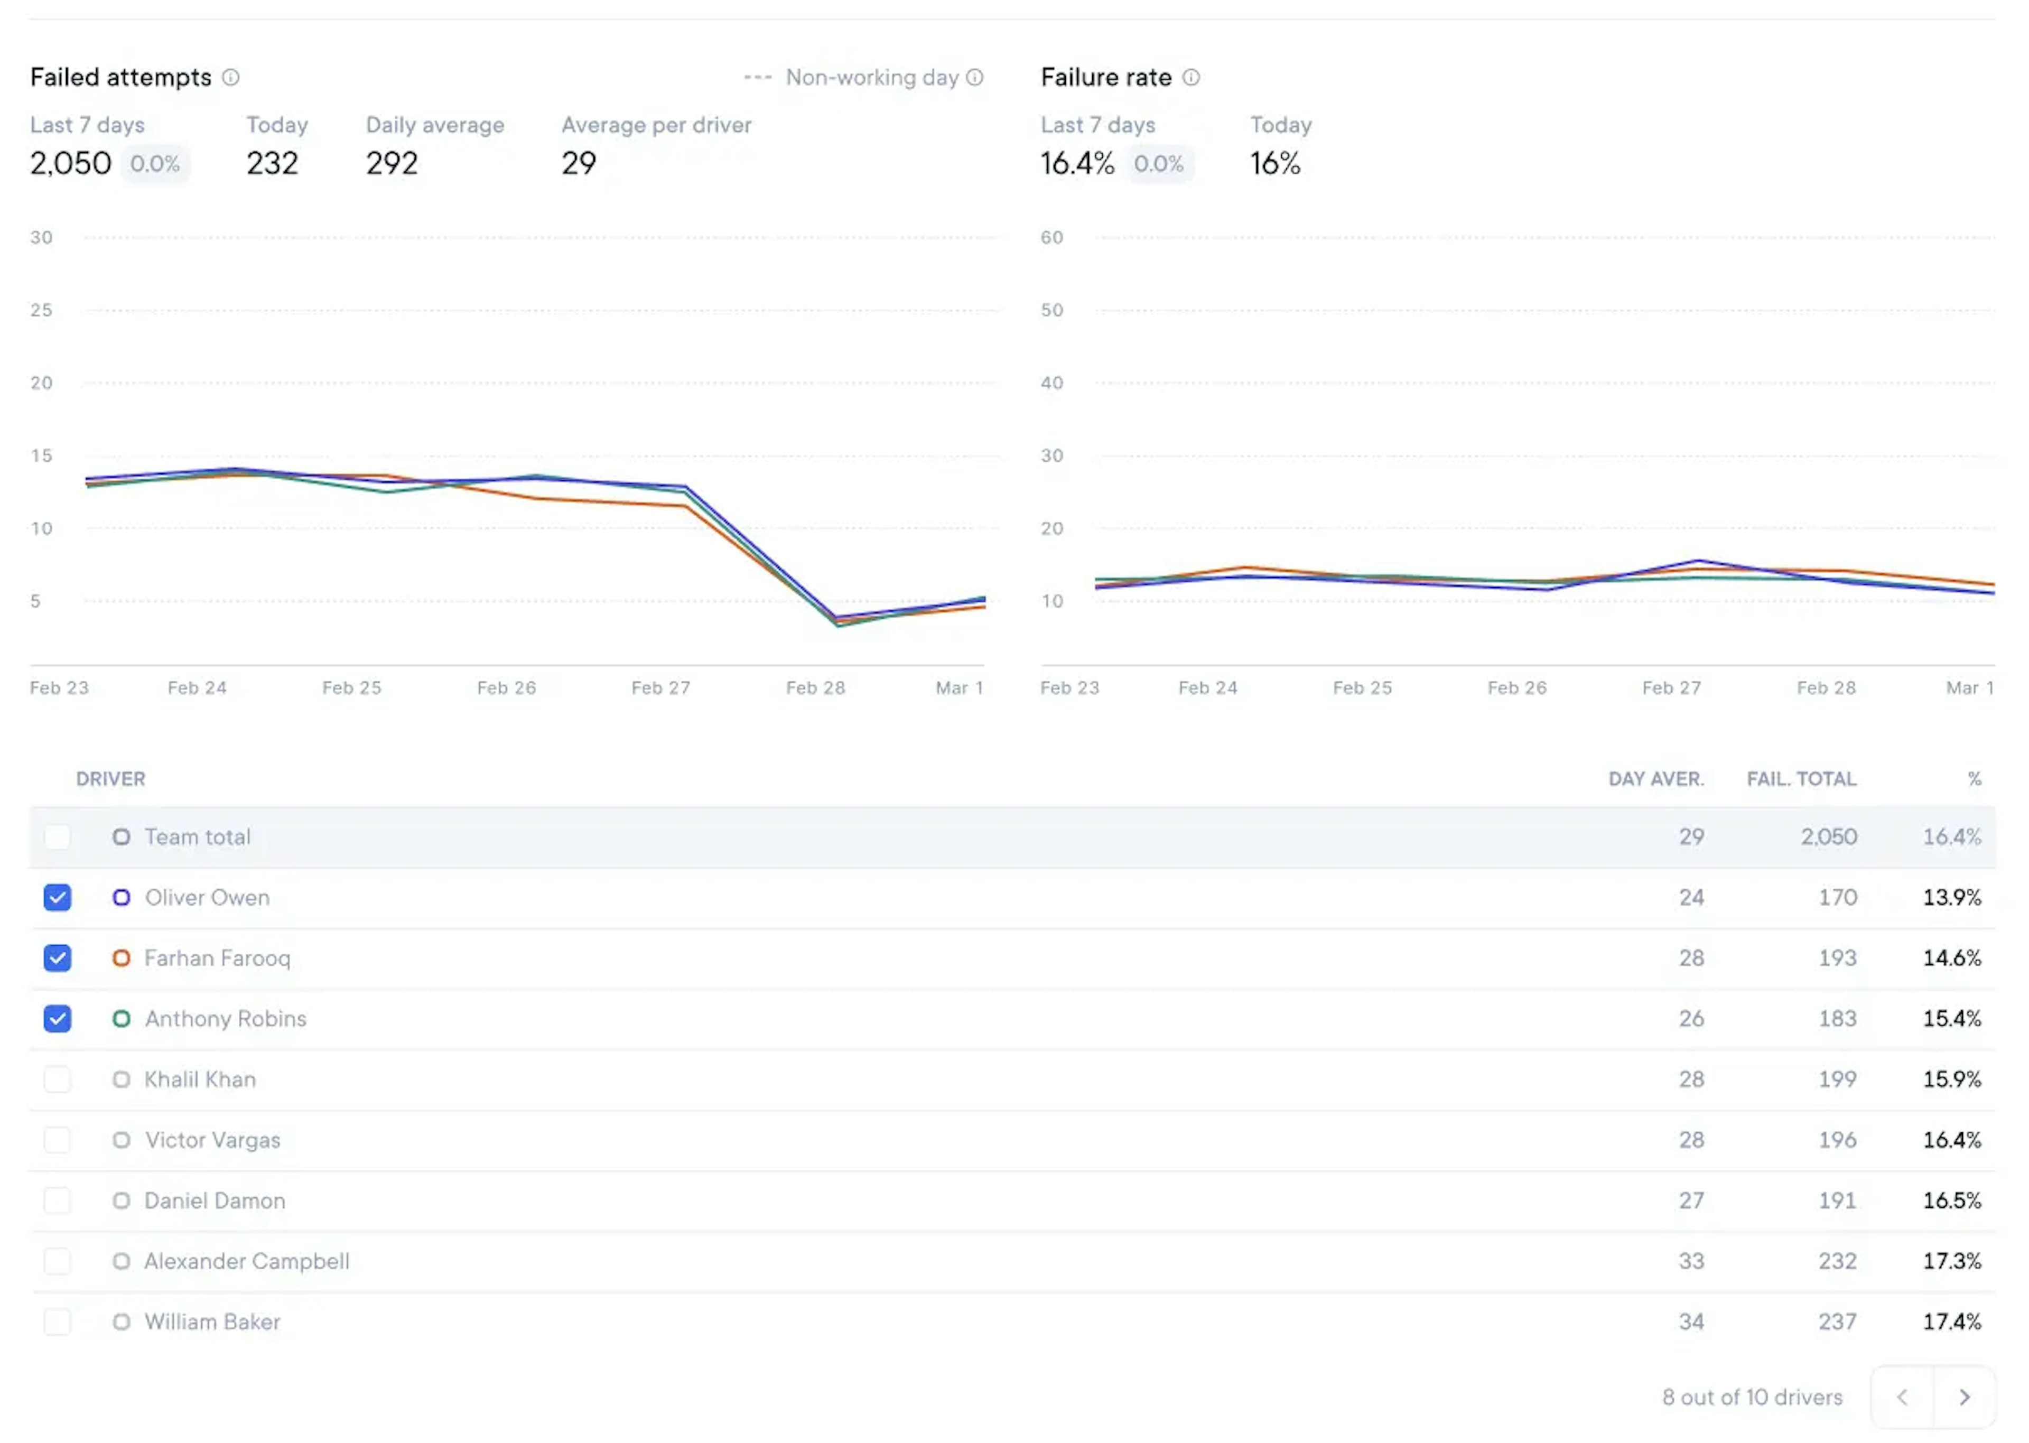Click the 2,050 last 7 days value

(70, 163)
